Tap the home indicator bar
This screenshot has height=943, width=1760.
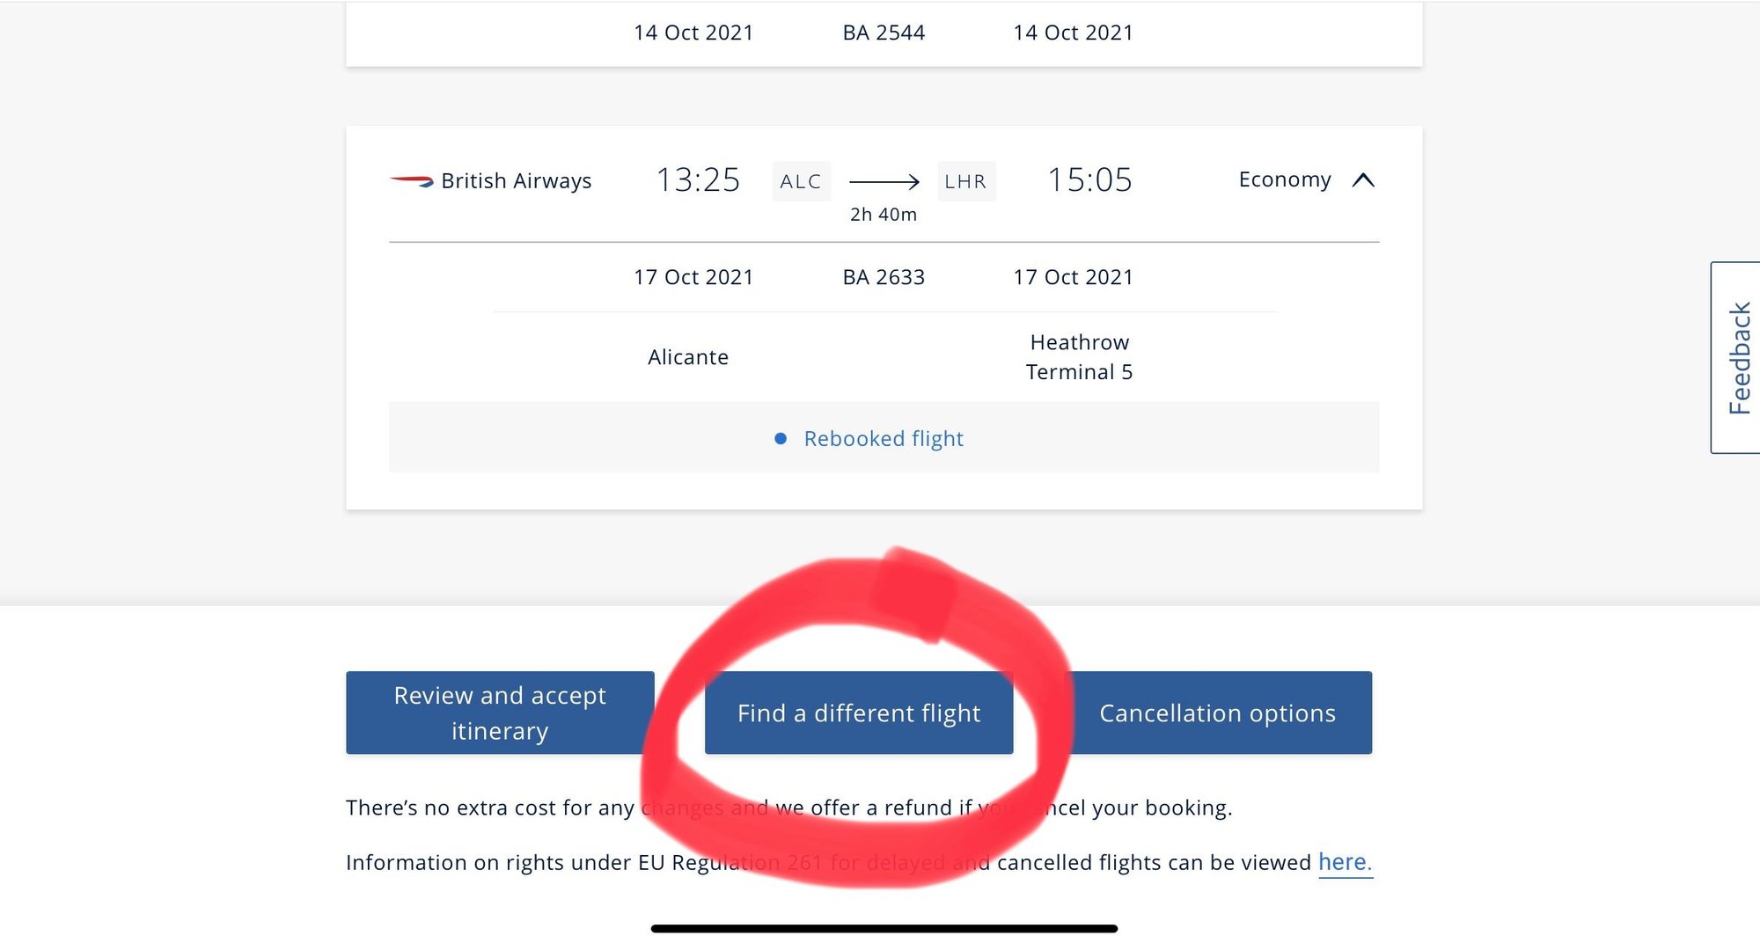(884, 928)
